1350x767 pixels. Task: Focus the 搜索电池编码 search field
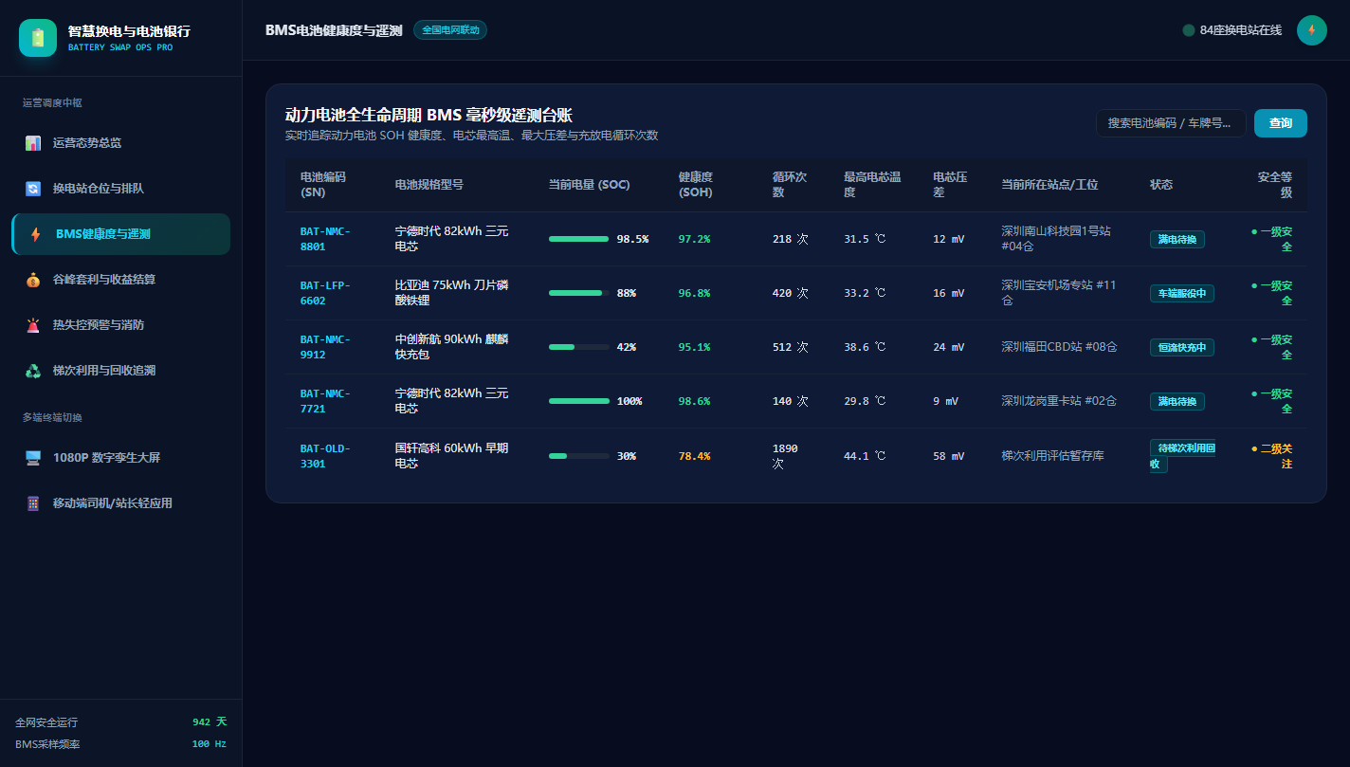(x=1171, y=123)
